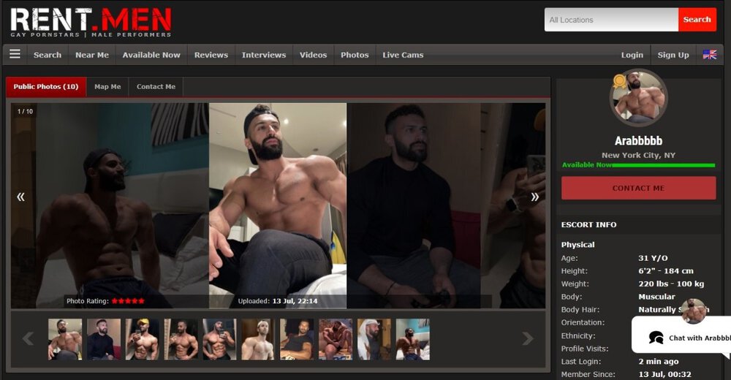Click the Login link
Image resolution: width=731 pixels, height=380 pixels.
tap(632, 55)
